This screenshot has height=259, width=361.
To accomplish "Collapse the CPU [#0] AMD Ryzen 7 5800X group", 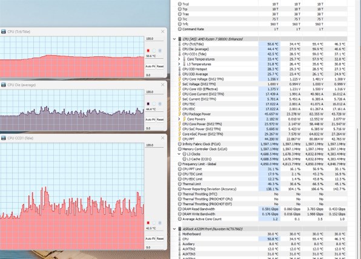I will click(x=174, y=39).
